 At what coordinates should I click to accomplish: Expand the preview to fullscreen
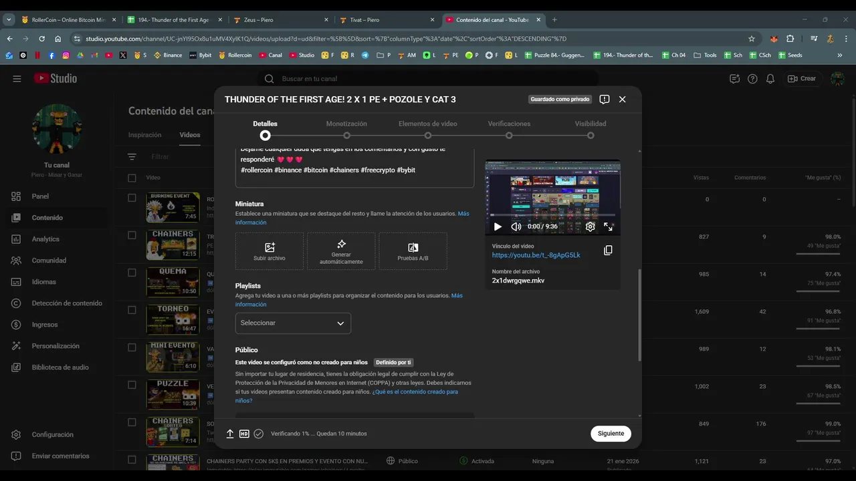(x=608, y=226)
